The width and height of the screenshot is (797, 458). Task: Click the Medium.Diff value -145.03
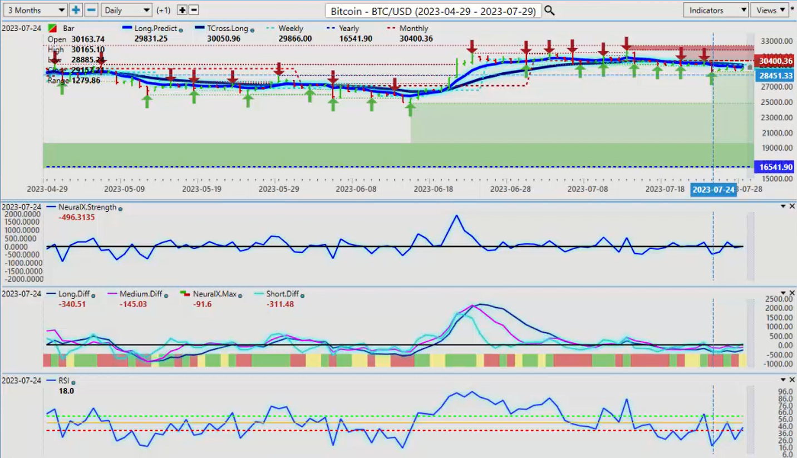(134, 304)
